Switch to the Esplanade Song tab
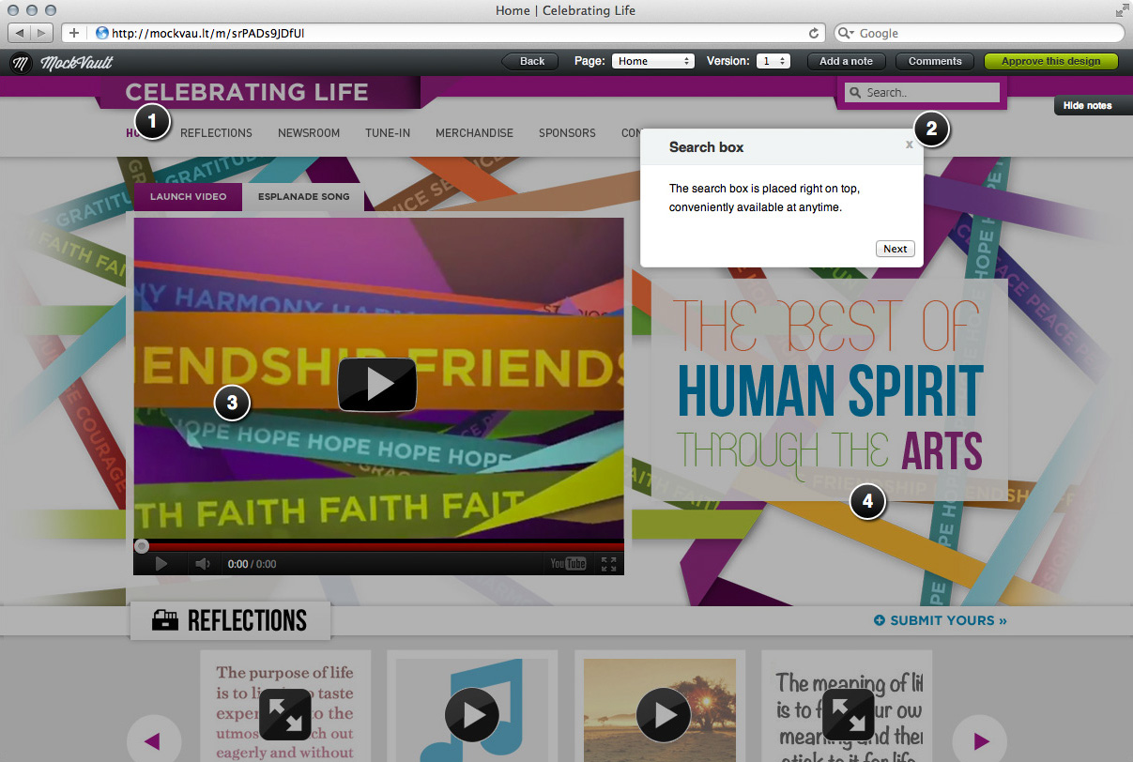Image resolution: width=1133 pixels, height=762 pixels. coord(303,197)
